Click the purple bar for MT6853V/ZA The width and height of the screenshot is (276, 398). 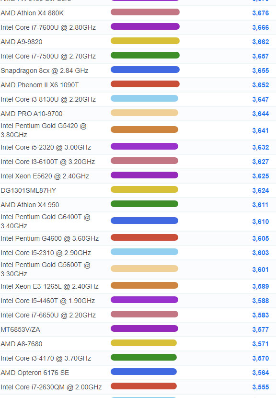coord(144,328)
